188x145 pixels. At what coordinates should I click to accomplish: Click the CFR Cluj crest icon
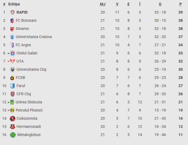[x=12, y=94]
